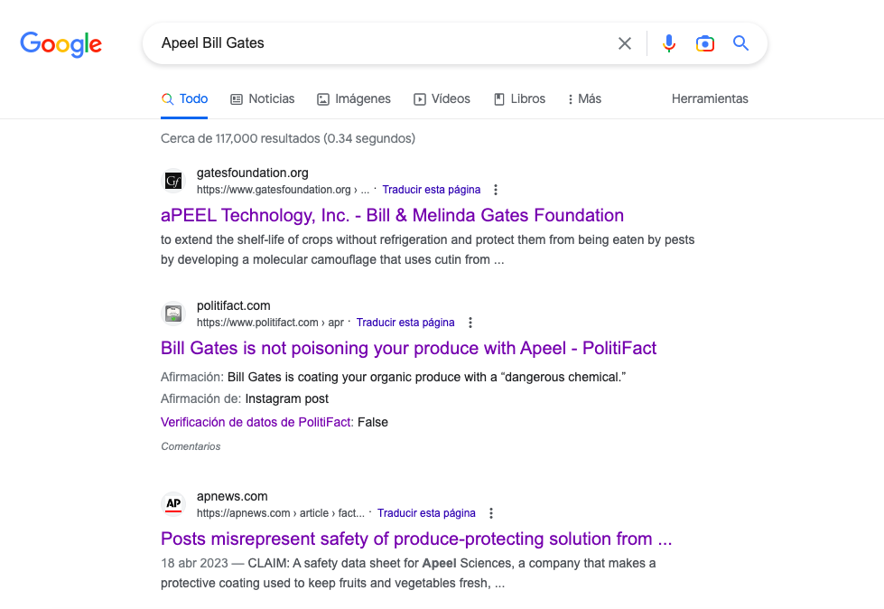
Task: Open the gatesfoundation.org URL breadcrumb
Action: coord(283,190)
